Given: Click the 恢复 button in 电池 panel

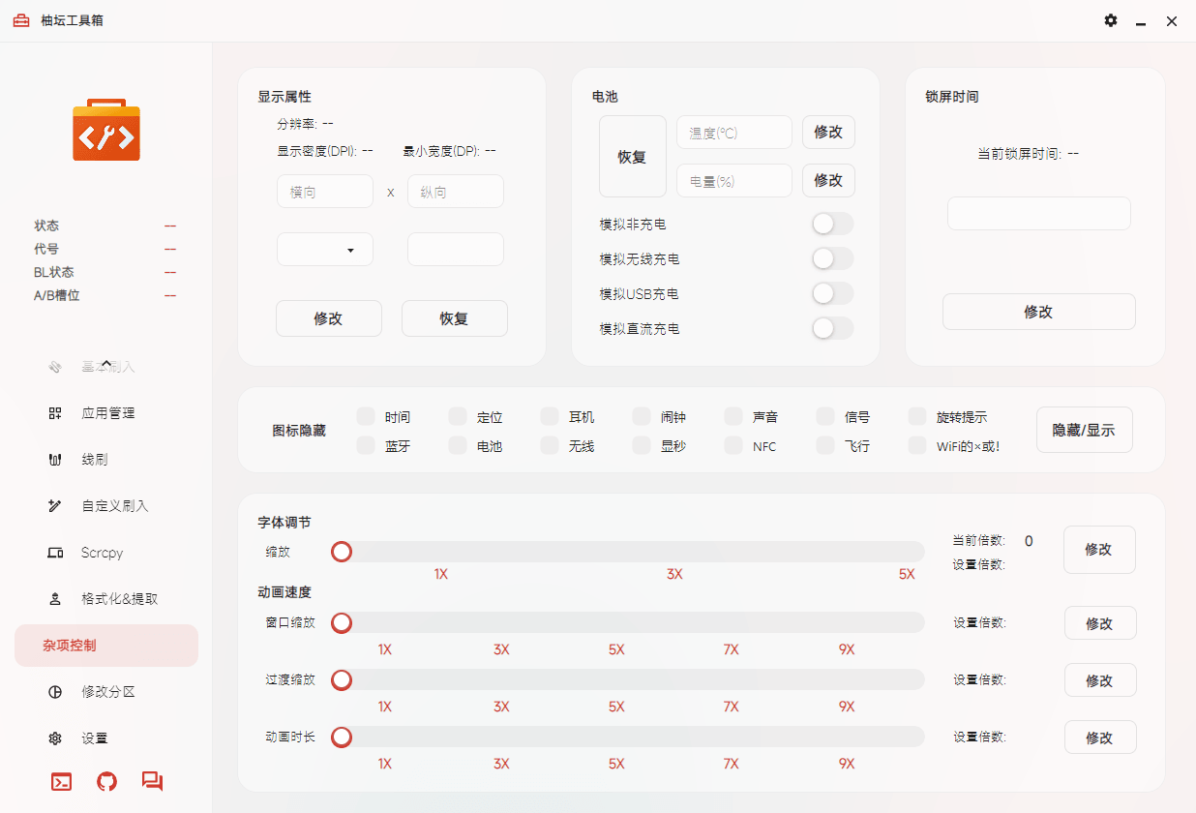Looking at the screenshot, I should click(x=632, y=157).
